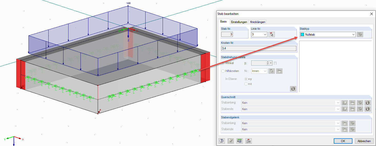Confirm dialog with OK button

(343, 141)
